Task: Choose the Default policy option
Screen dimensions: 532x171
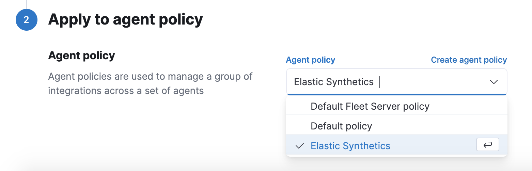Action: (x=341, y=126)
